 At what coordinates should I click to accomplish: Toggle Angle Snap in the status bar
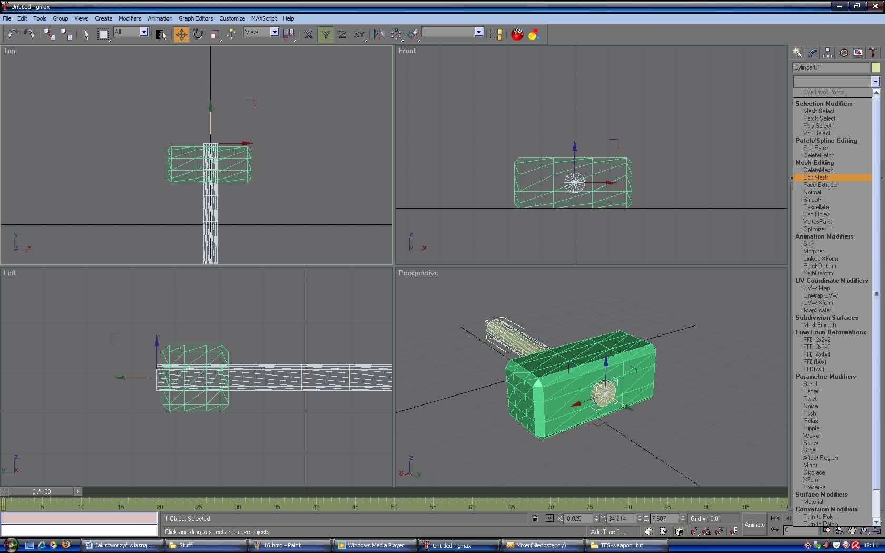[706, 531]
